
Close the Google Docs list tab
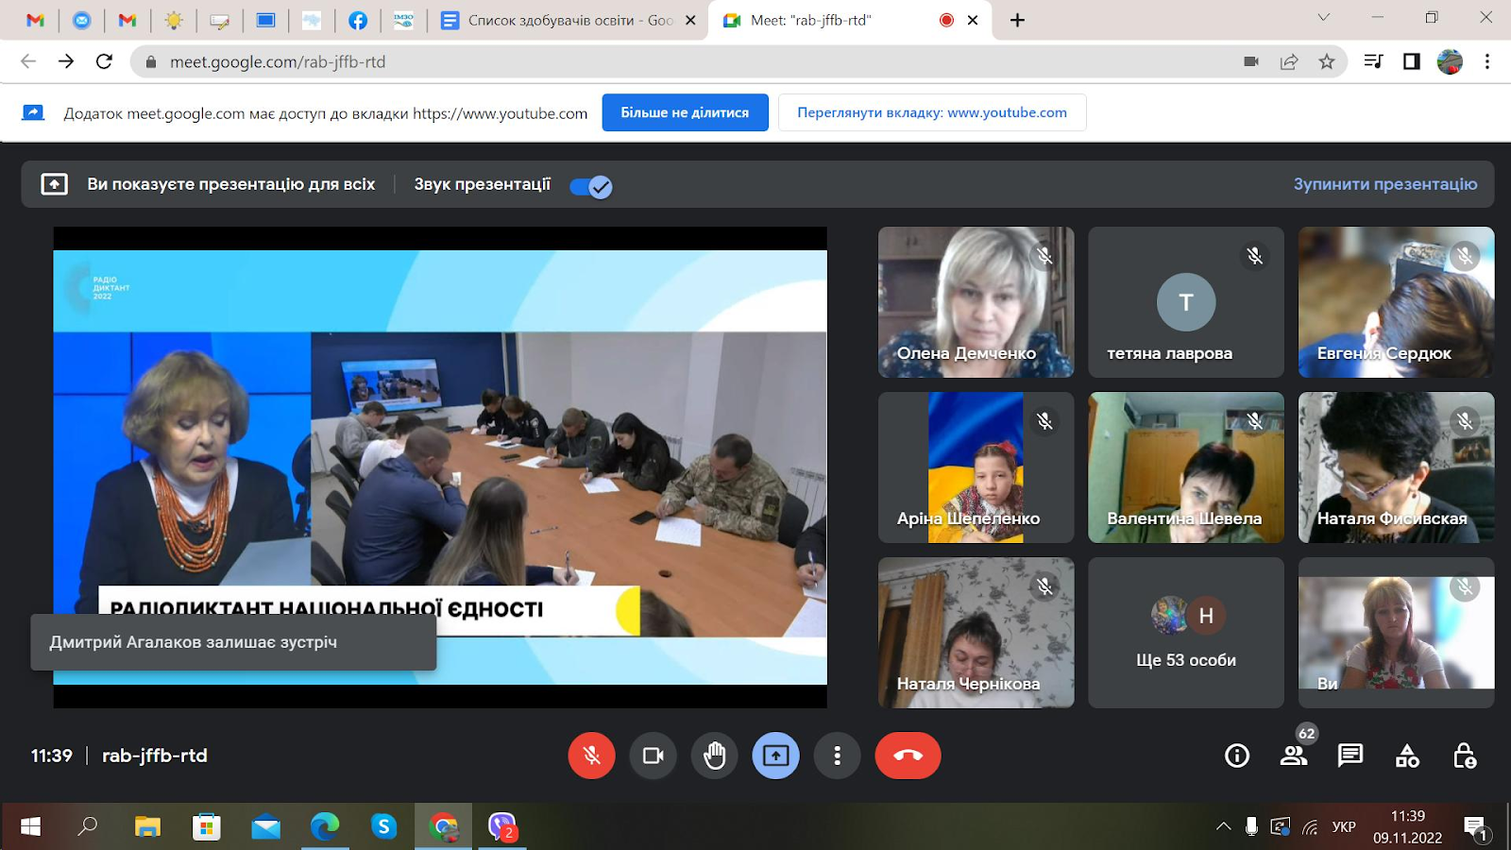click(691, 20)
